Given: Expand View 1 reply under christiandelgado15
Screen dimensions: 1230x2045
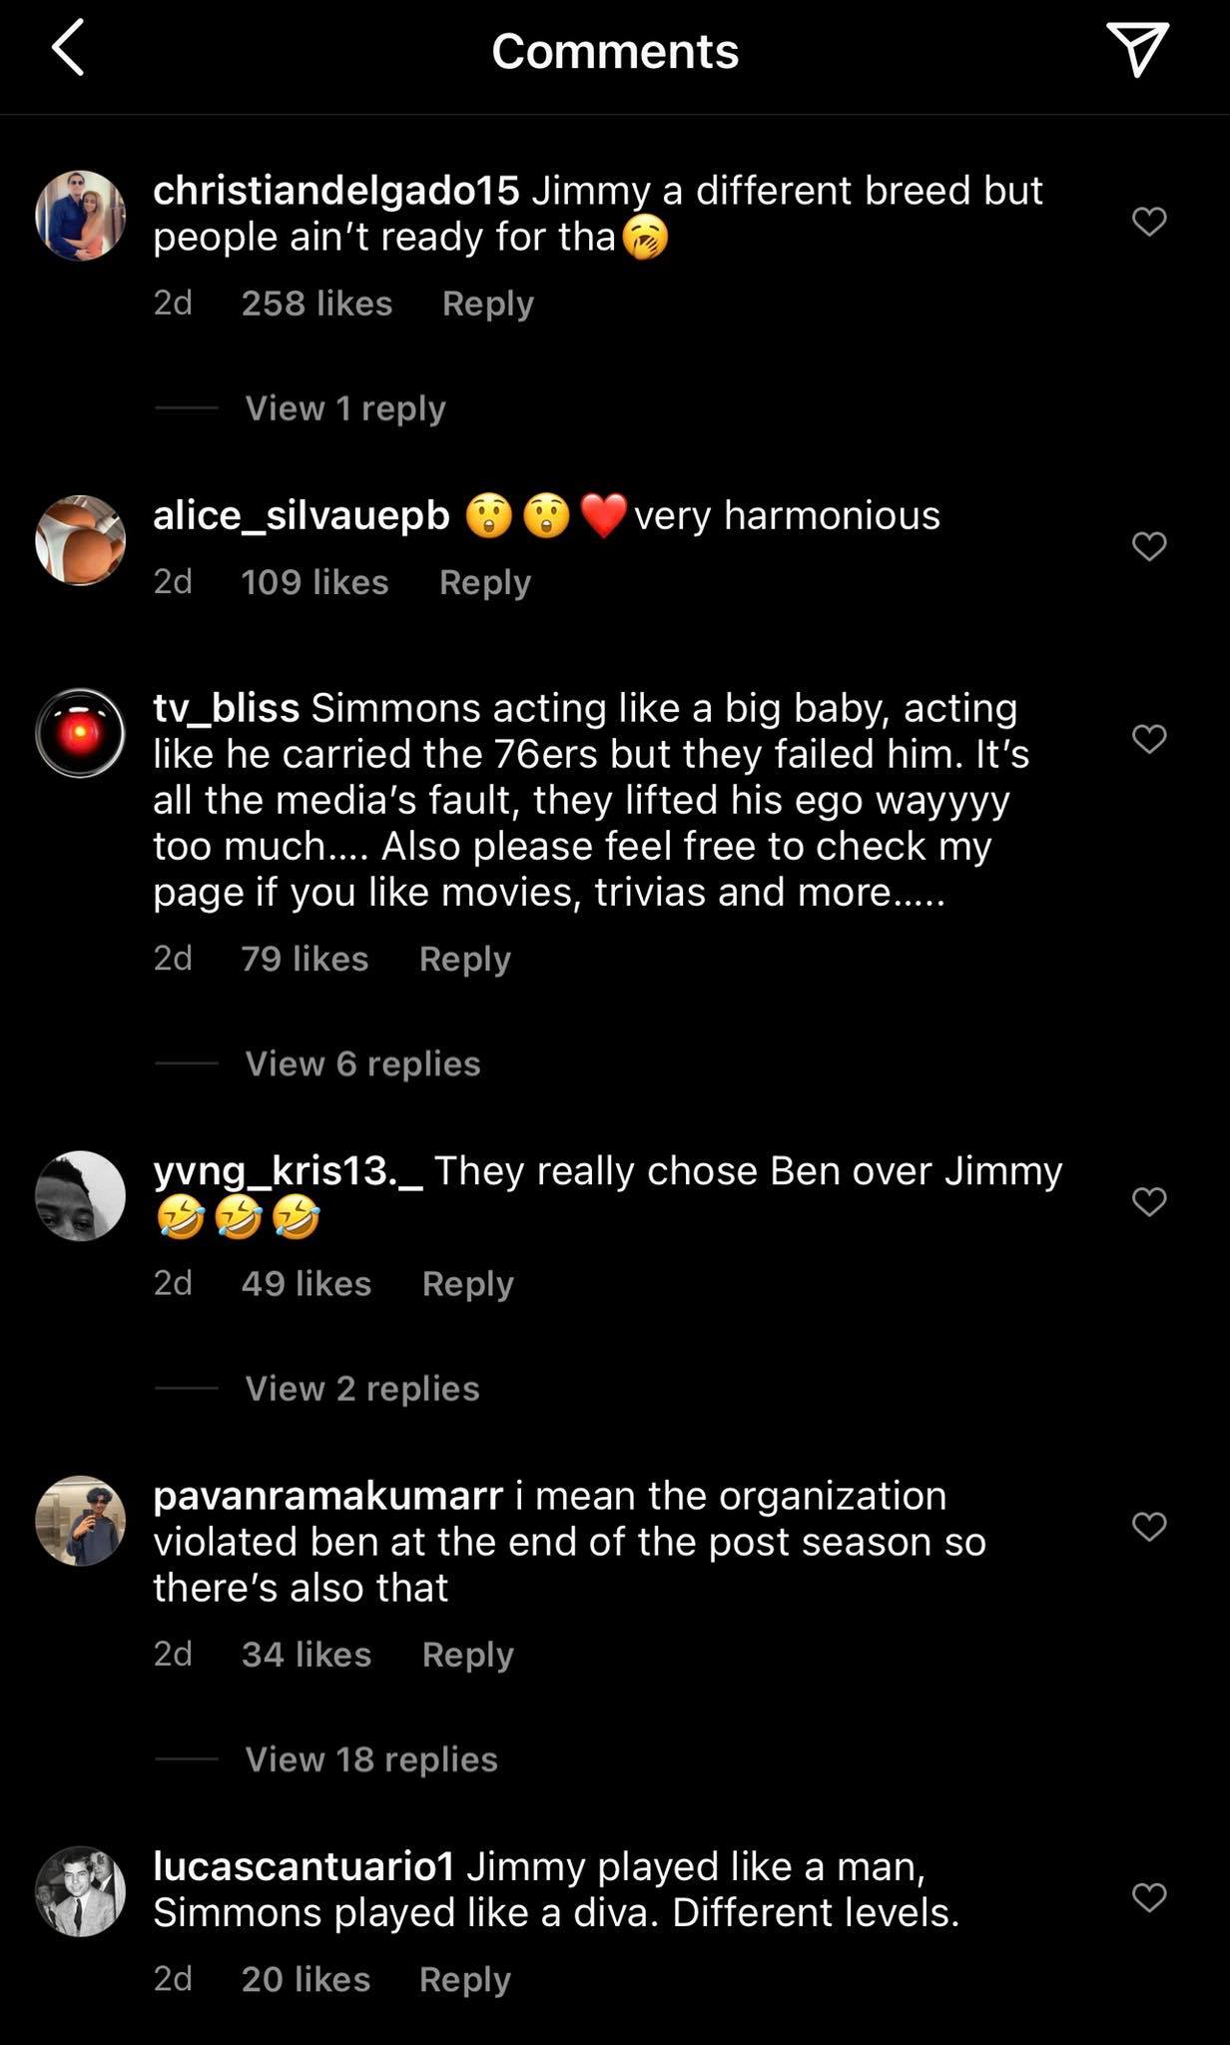Looking at the screenshot, I should click(343, 408).
